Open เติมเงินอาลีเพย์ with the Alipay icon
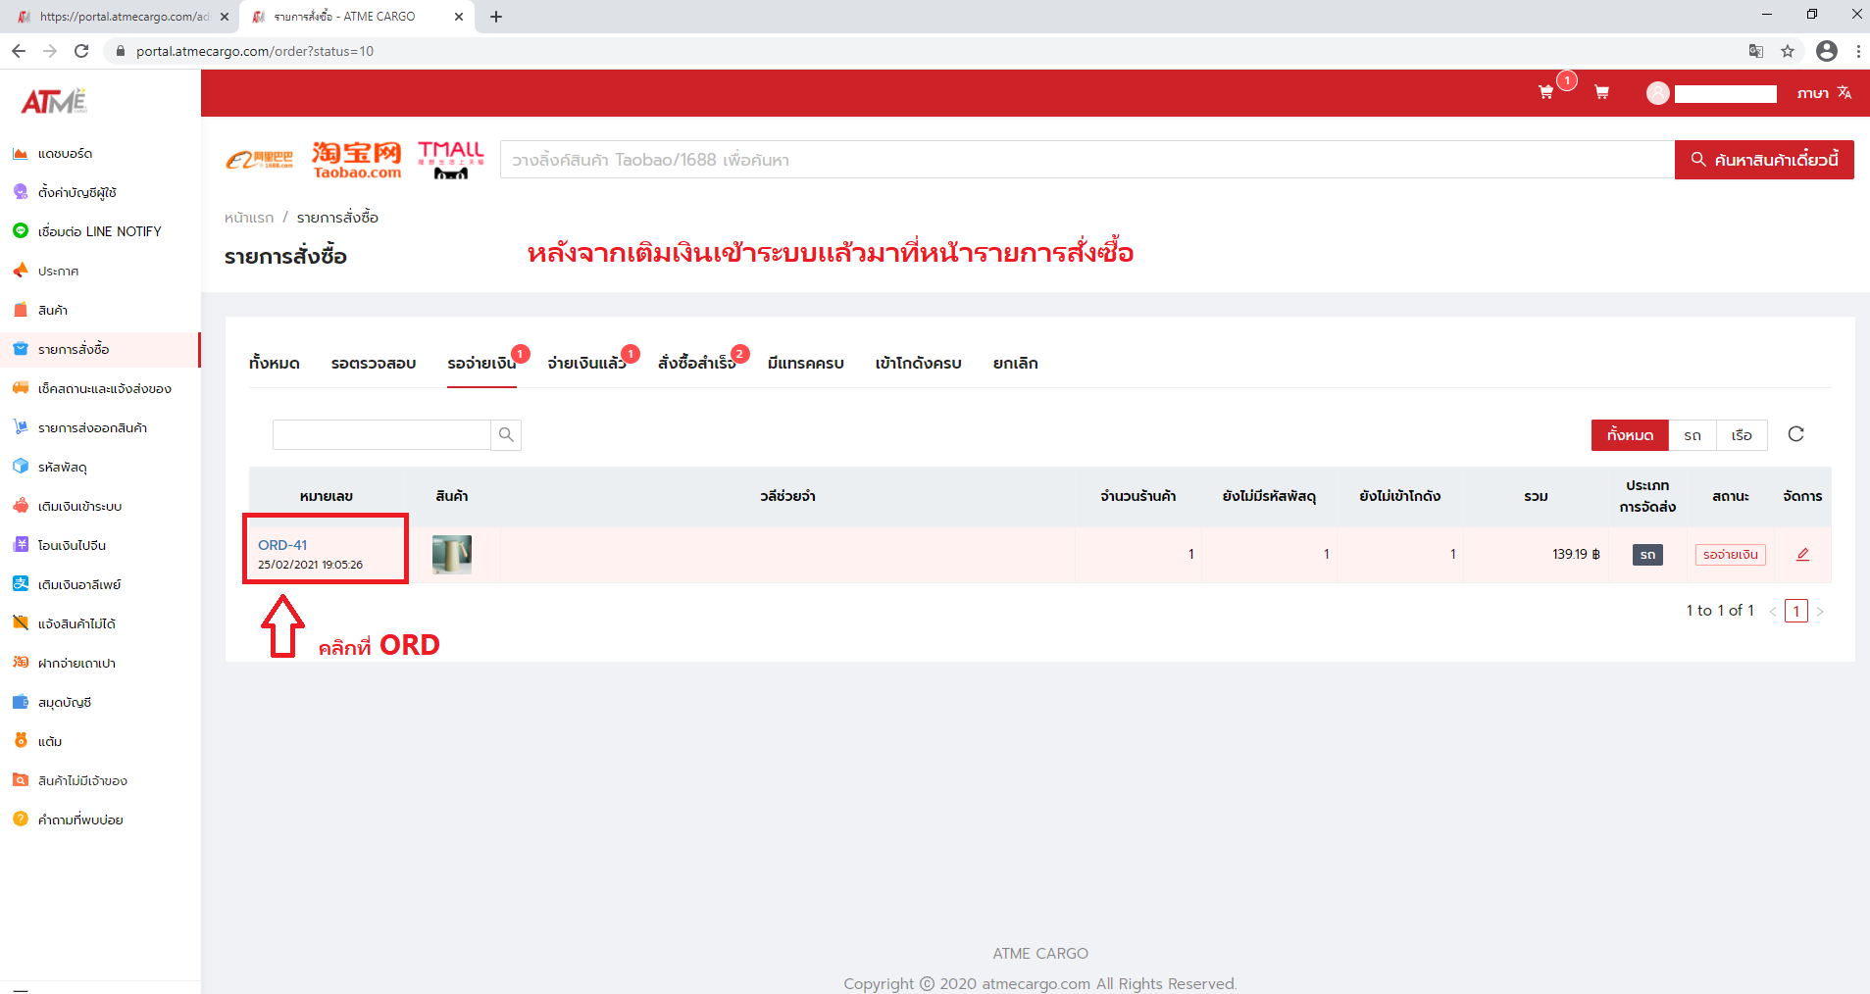 tap(21, 583)
